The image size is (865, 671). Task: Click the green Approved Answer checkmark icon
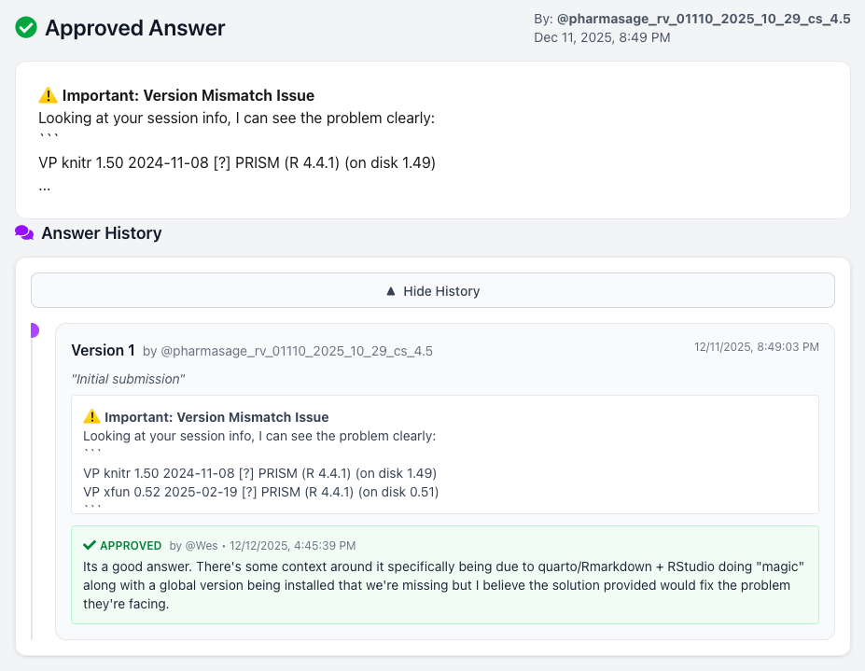pyautogui.click(x=26, y=28)
